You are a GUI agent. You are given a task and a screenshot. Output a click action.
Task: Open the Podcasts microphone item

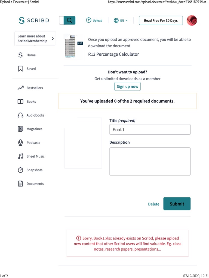tap(29, 143)
